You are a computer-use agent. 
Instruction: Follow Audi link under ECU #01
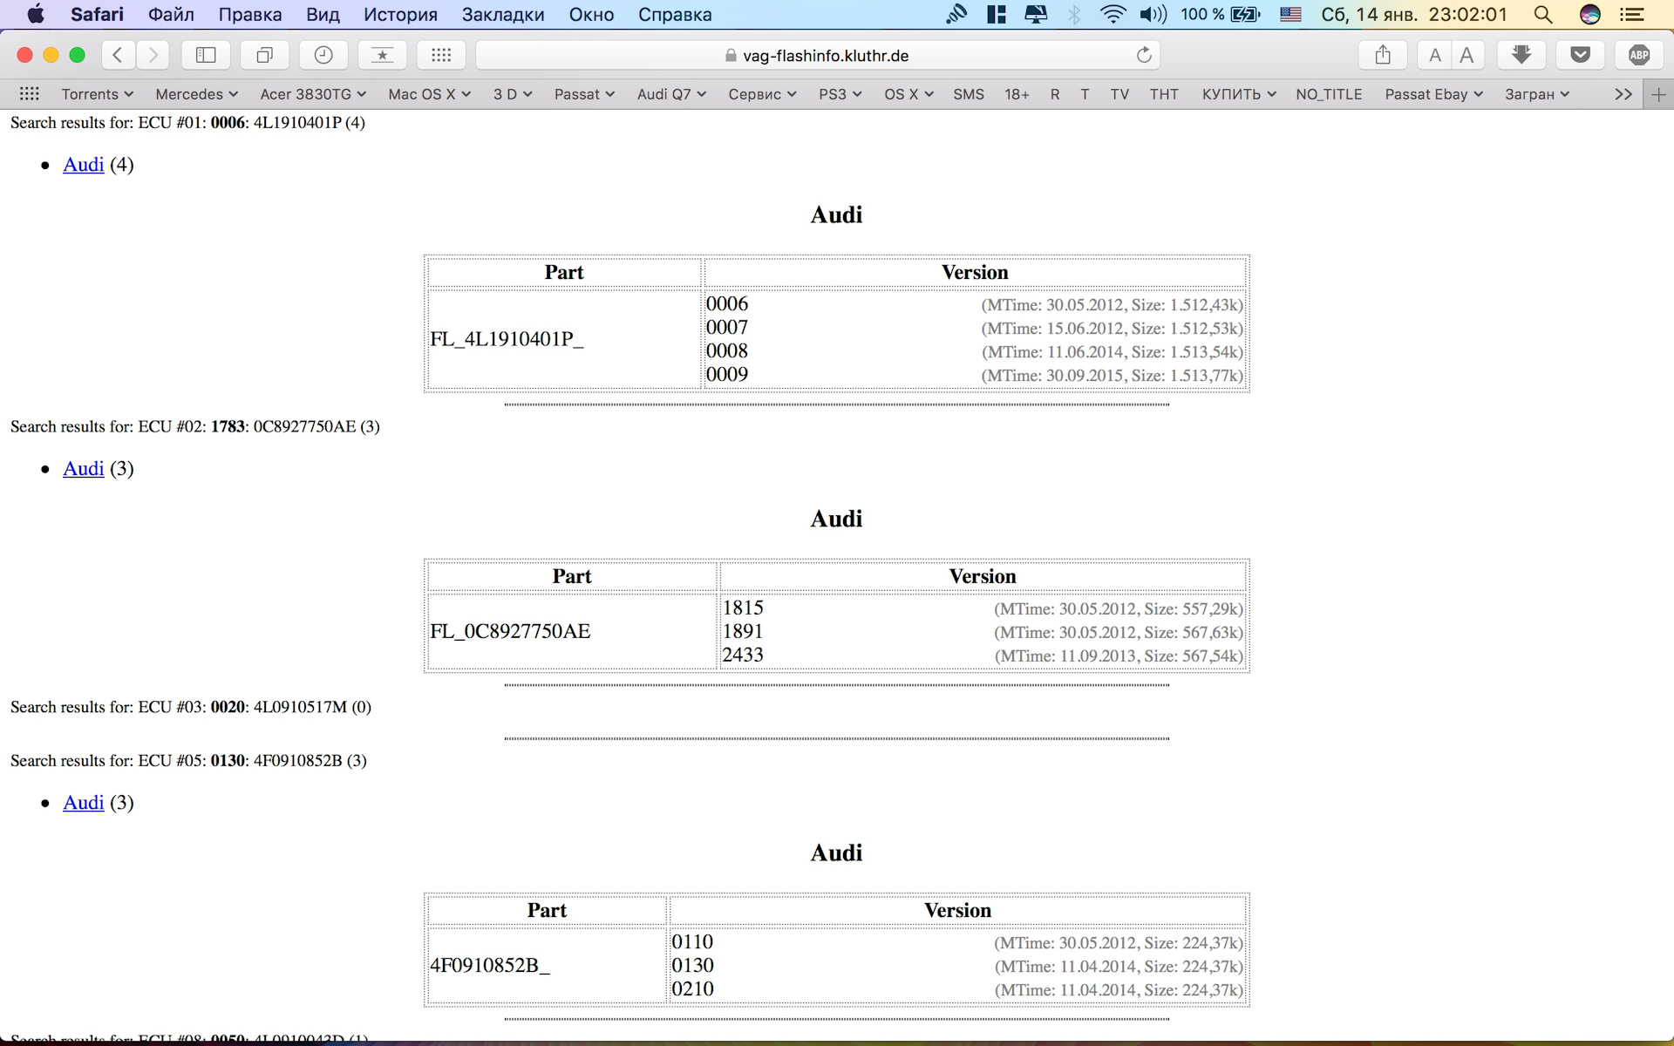[x=84, y=165]
